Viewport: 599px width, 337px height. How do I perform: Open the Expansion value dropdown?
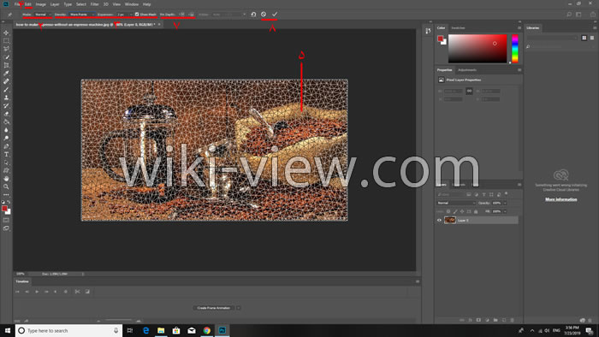coord(131,15)
